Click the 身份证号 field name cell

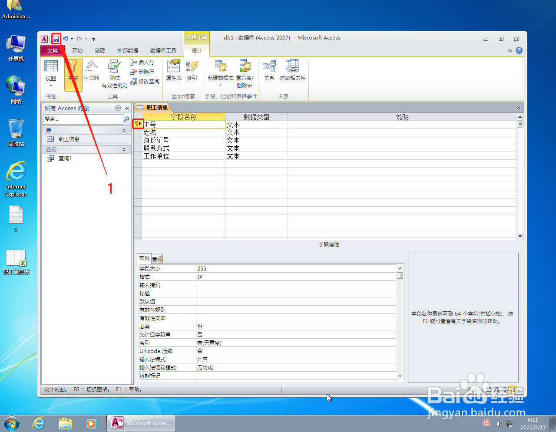tap(183, 140)
